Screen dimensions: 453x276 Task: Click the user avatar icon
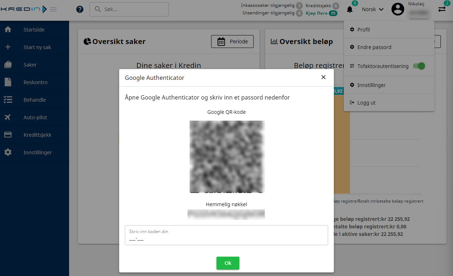pos(398,9)
